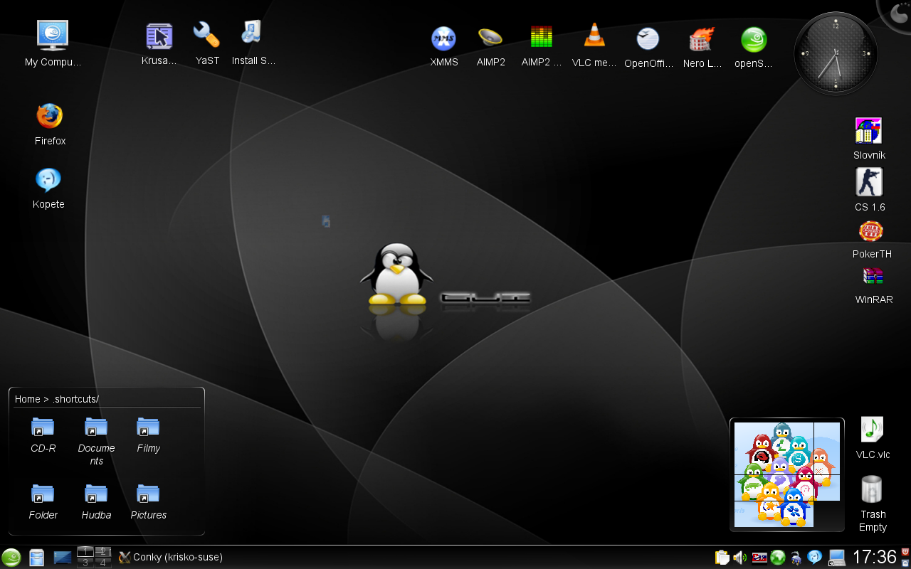
Task: Launch VLC media player cone icon
Action: coord(594,46)
